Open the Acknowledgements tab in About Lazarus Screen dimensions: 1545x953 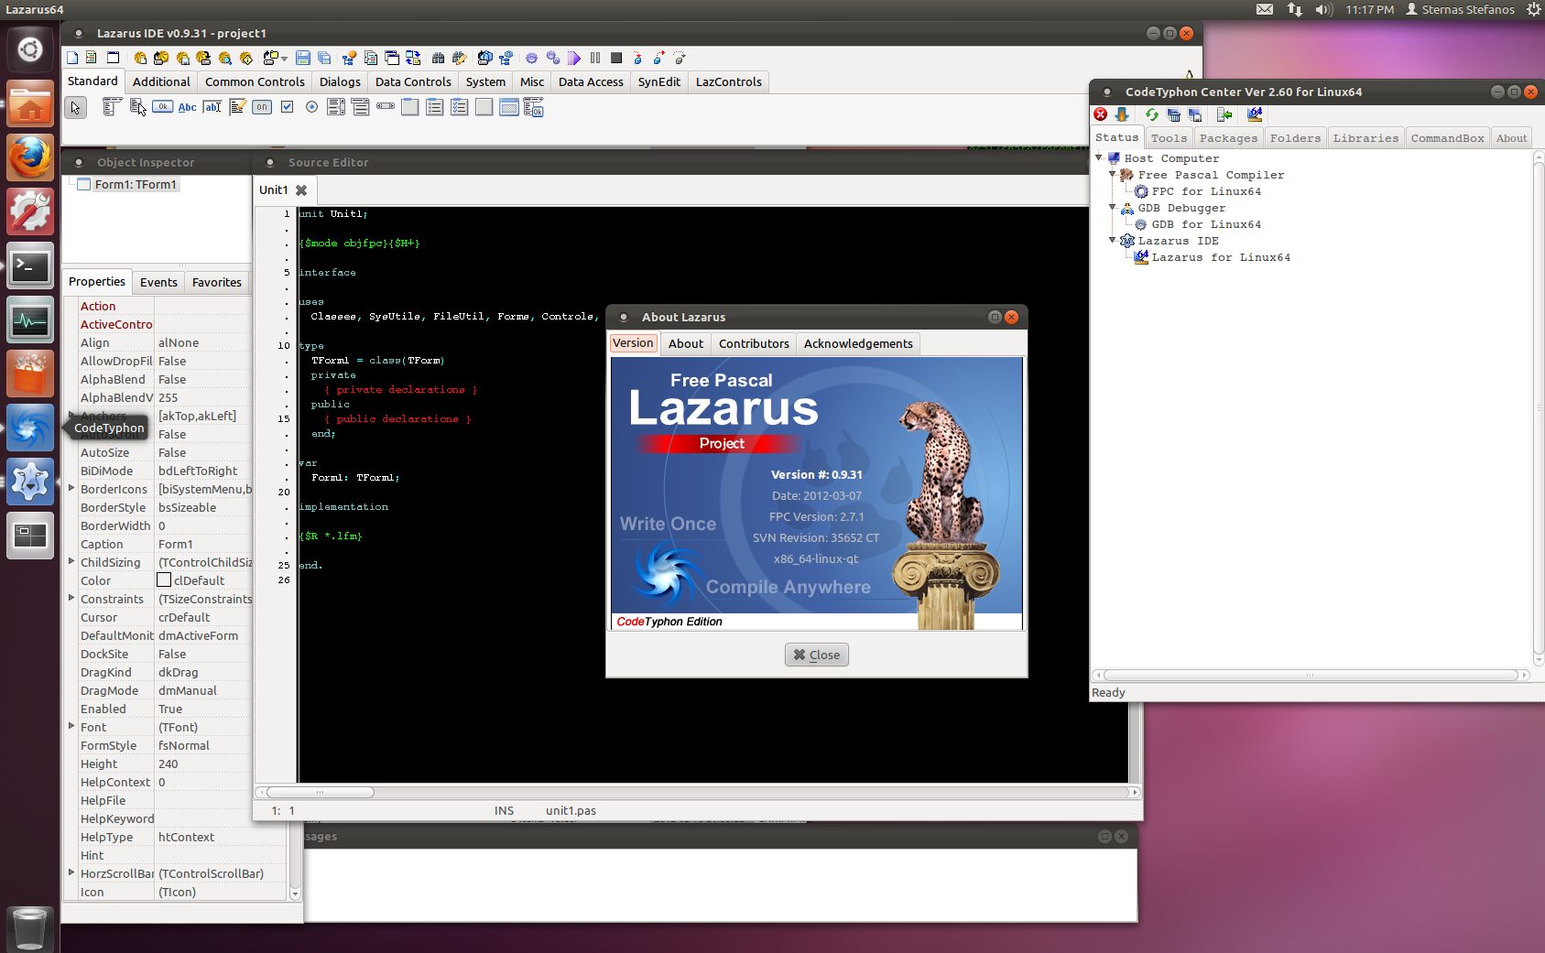858,343
